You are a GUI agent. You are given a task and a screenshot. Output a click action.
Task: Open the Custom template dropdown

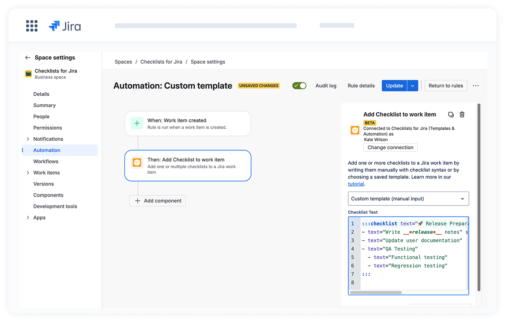coord(408,198)
